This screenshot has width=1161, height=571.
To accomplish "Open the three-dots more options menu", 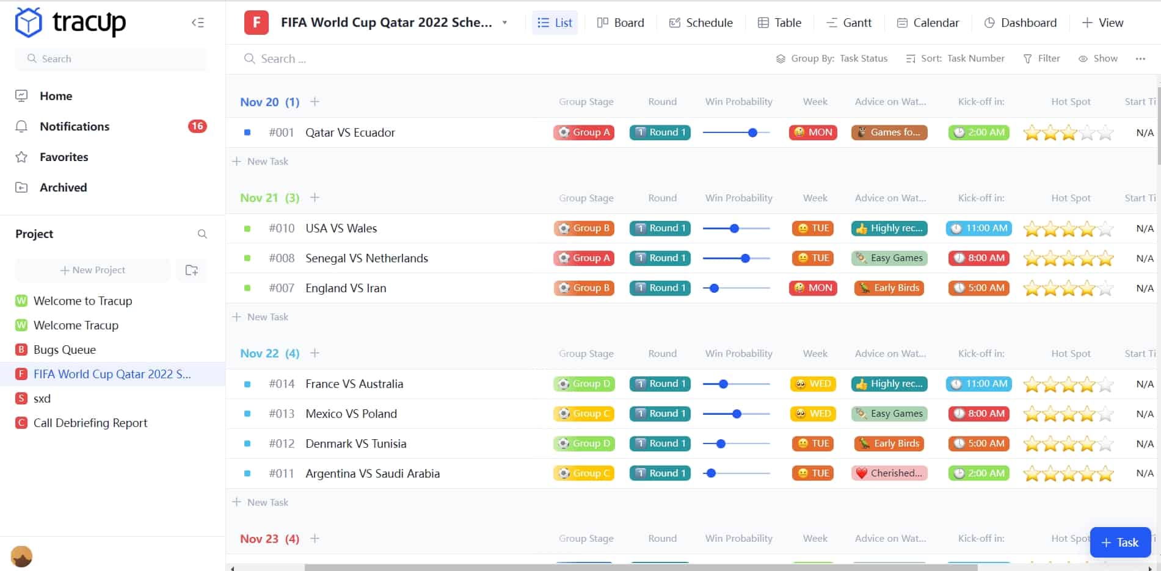I will tap(1140, 59).
